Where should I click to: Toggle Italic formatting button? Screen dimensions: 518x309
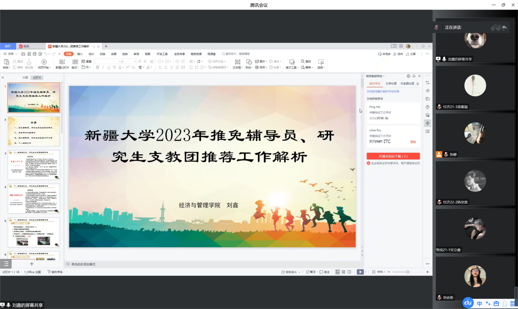[104, 67]
